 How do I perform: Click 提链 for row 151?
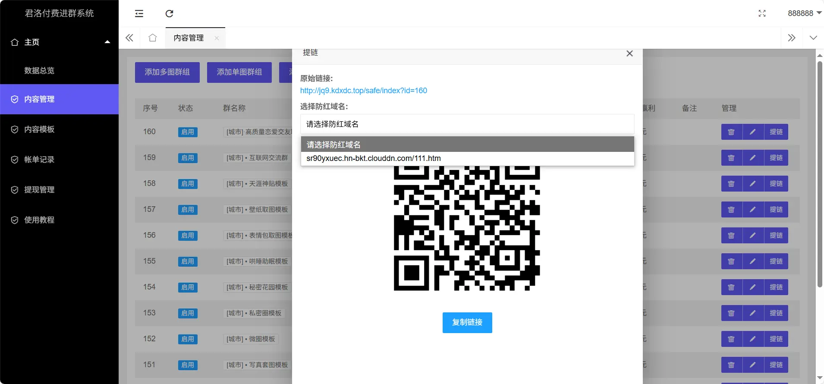(x=776, y=365)
